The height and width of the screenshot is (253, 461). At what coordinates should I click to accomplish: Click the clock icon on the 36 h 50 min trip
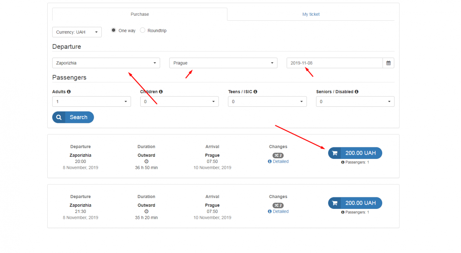[146, 162]
